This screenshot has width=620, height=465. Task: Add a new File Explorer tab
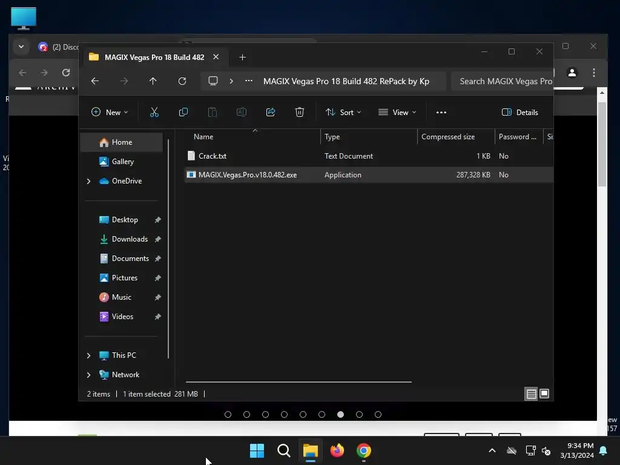(242, 58)
